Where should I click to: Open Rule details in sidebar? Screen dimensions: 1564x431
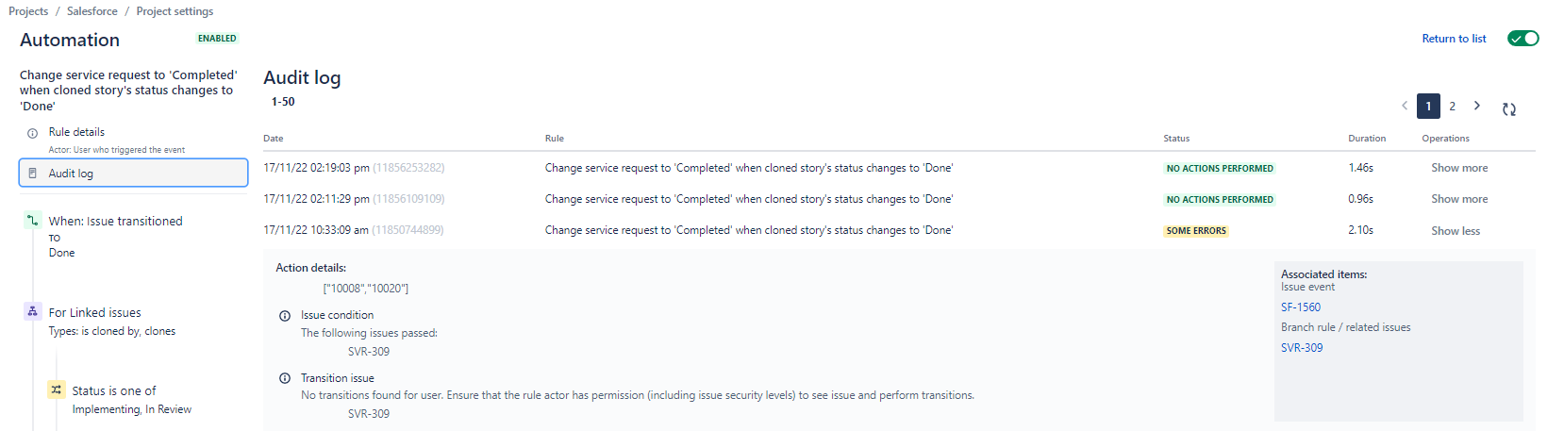76,132
